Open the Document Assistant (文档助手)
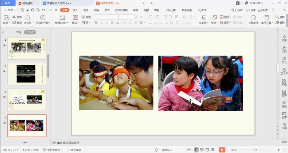This screenshot has height=153, width=288. point(253,18)
